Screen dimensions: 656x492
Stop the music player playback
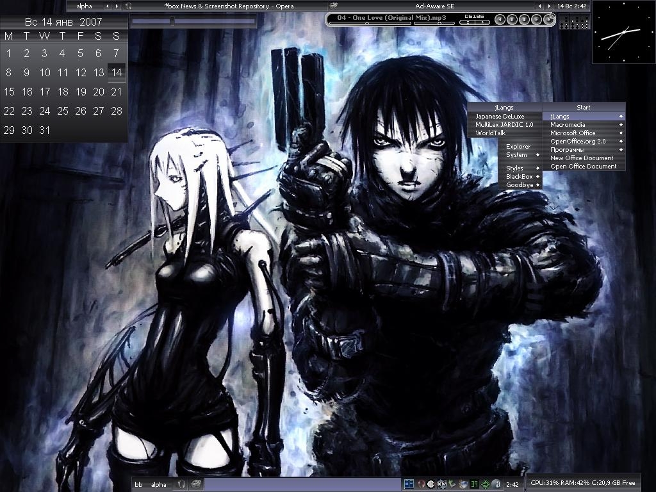click(524, 19)
